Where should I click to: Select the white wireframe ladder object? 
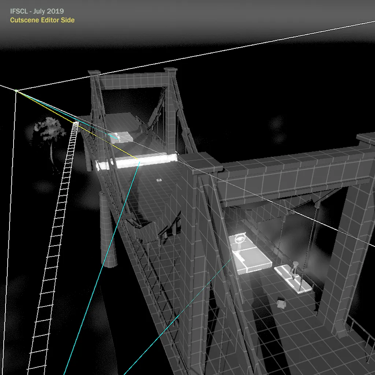(x=54, y=248)
